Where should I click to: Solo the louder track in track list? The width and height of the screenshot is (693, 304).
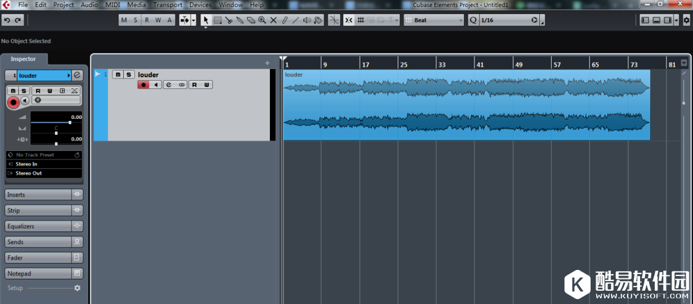[128, 74]
